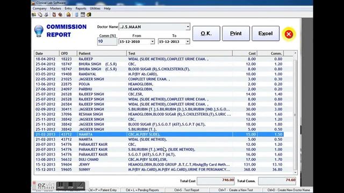Viewport: 344px width, 193px height.
Task: Select the DULI CHAND row
Action: [x=159, y=160]
